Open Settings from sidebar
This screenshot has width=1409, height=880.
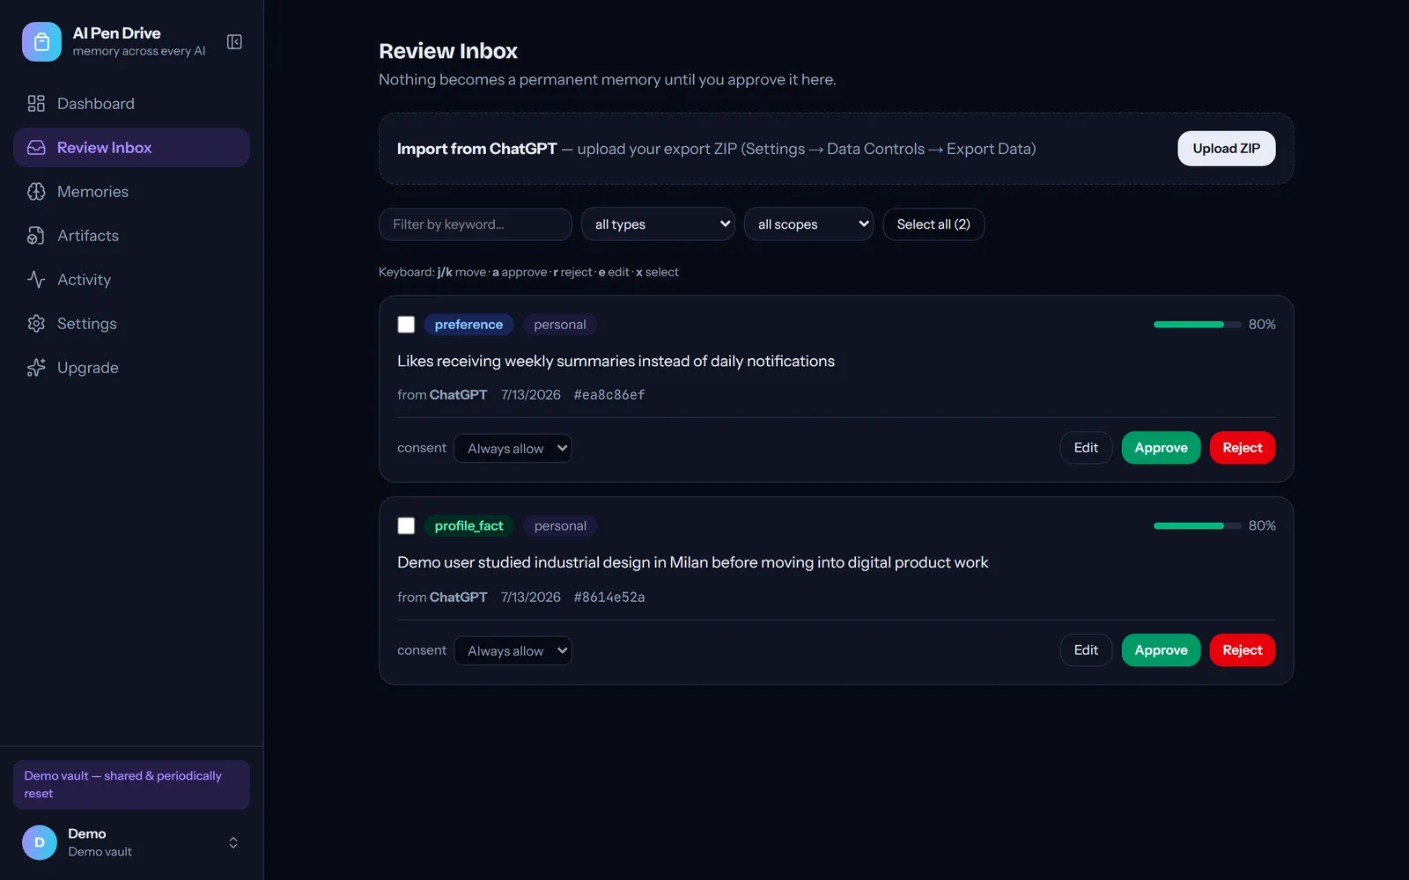131,324
